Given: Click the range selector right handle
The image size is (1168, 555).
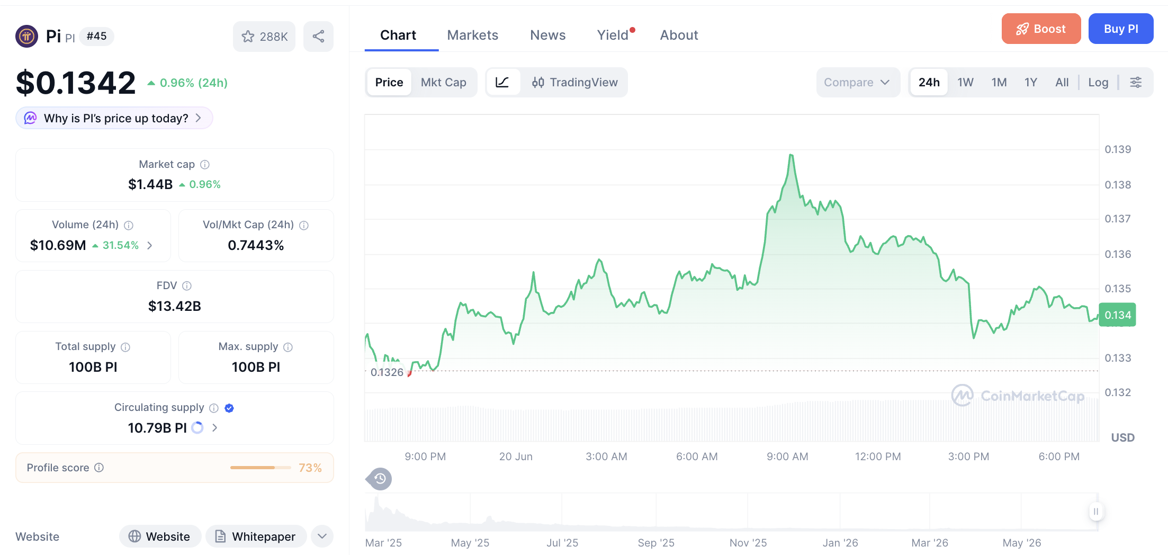Looking at the screenshot, I should click(1096, 512).
